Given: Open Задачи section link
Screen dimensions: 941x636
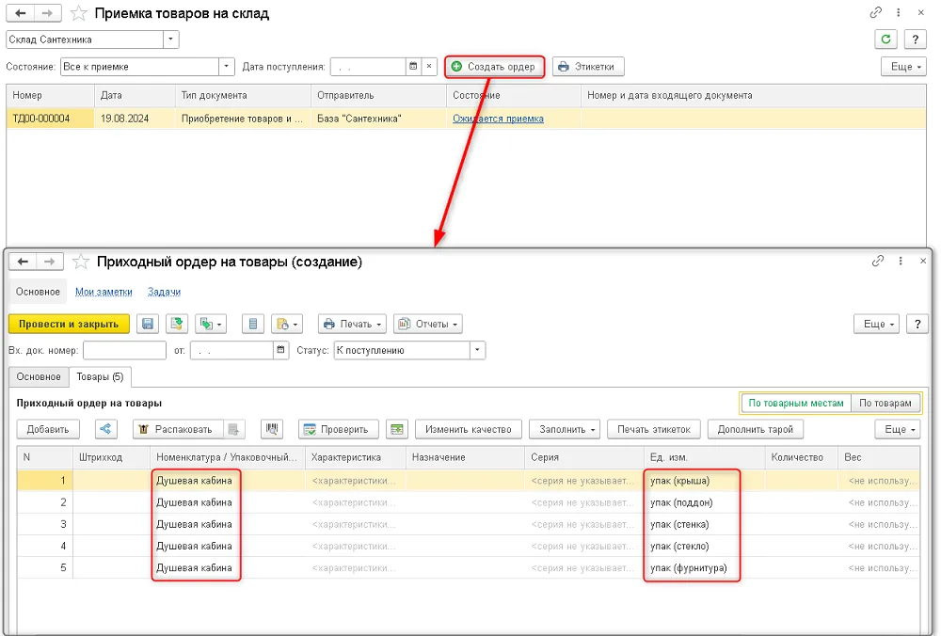Looking at the screenshot, I should click(164, 293).
